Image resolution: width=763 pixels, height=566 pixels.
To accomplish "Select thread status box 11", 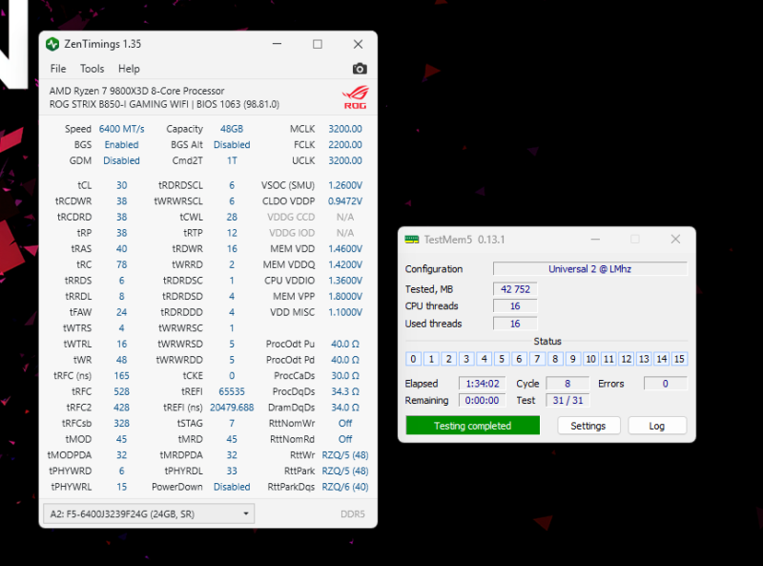I will [x=608, y=359].
